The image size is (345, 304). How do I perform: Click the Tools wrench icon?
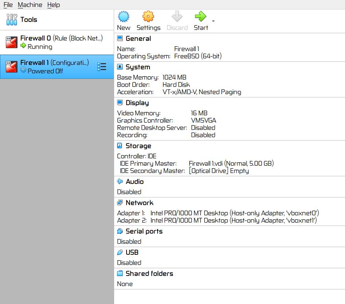click(x=12, y=20)
